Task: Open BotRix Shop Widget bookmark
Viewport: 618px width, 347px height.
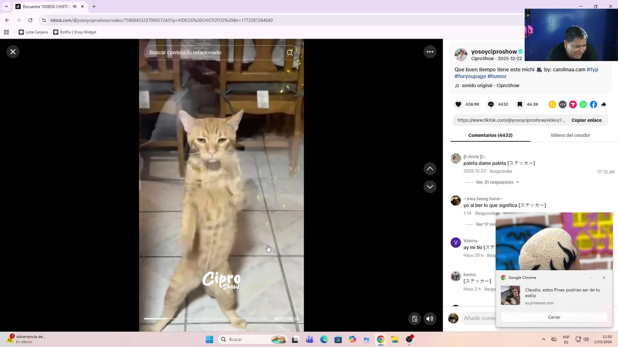Action: click(x=75, y=32)
